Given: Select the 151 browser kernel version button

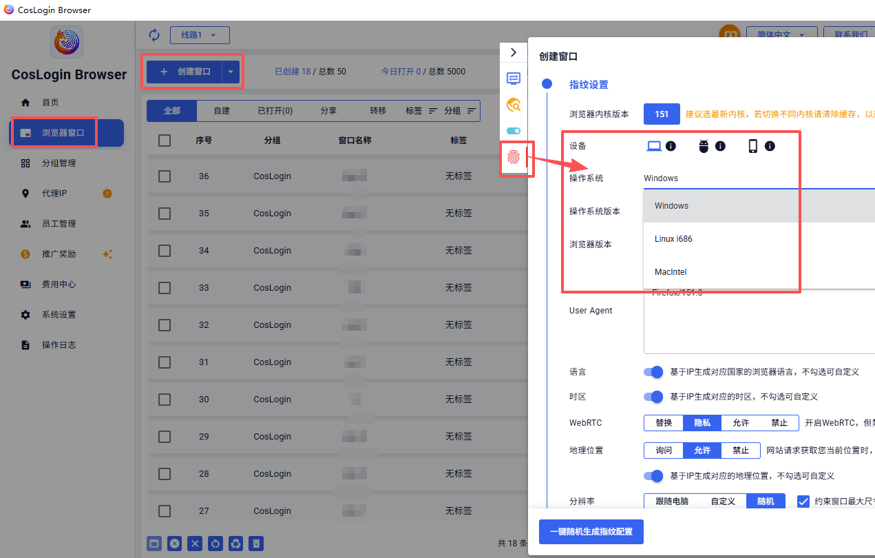Looking at the screenshot, I should coord(662,114).
